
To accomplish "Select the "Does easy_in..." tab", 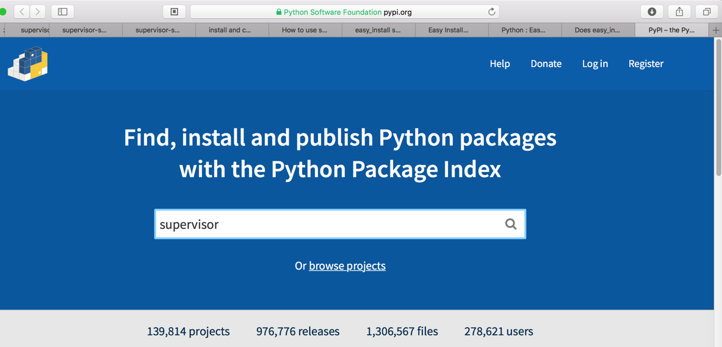I will (x=597, y=30).
